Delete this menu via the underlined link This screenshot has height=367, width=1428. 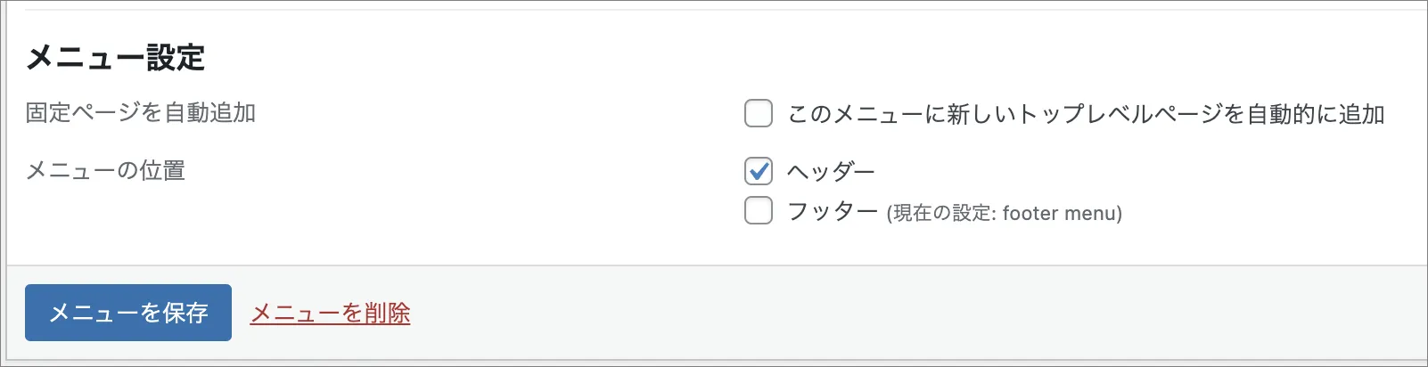[330, 314]
